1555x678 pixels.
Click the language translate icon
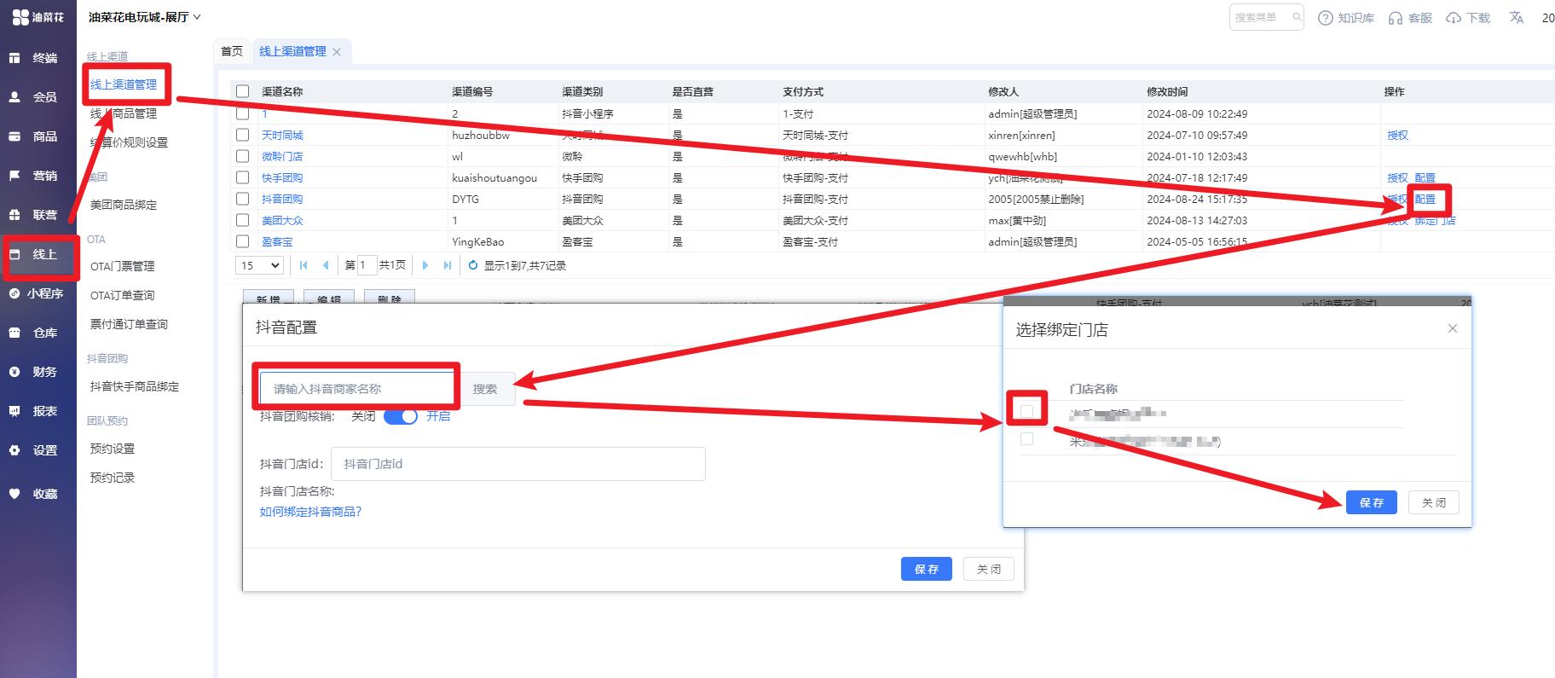1516,17
